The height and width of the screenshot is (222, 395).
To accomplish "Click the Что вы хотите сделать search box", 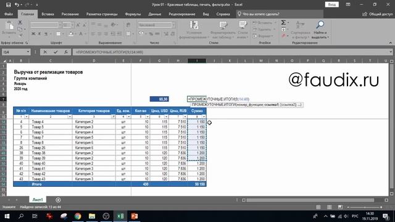I will (280, 14).
